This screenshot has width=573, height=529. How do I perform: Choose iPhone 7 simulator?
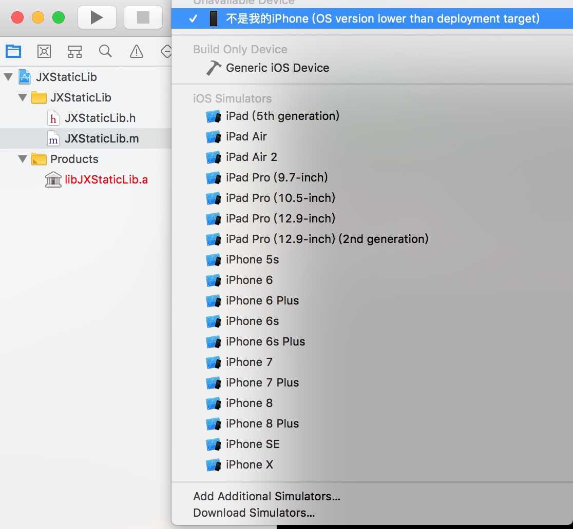[372, 362]
